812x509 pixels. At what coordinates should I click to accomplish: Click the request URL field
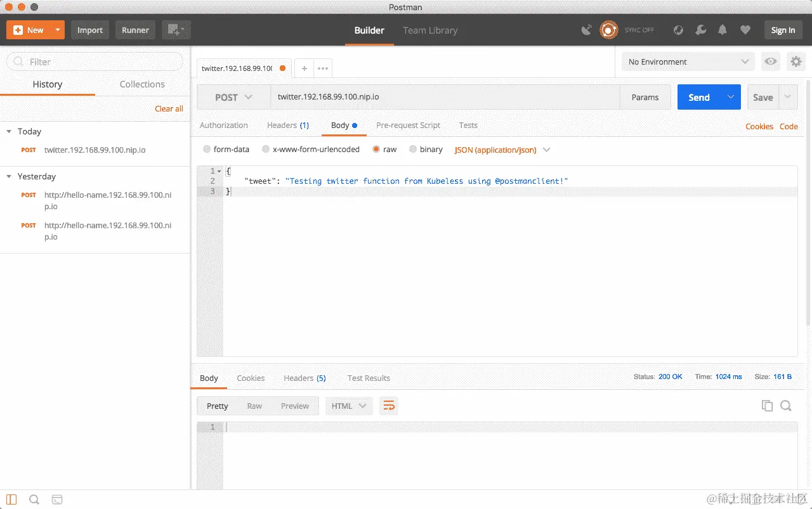(445, 97)
